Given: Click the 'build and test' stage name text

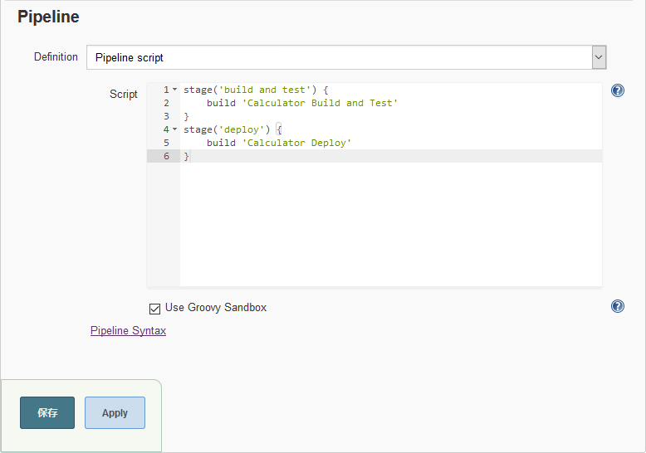Looking at the screenshot, I should (x=265, y=90).
